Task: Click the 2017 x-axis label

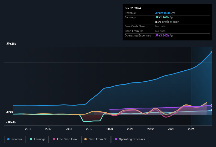Action: (x=48, y=129)
